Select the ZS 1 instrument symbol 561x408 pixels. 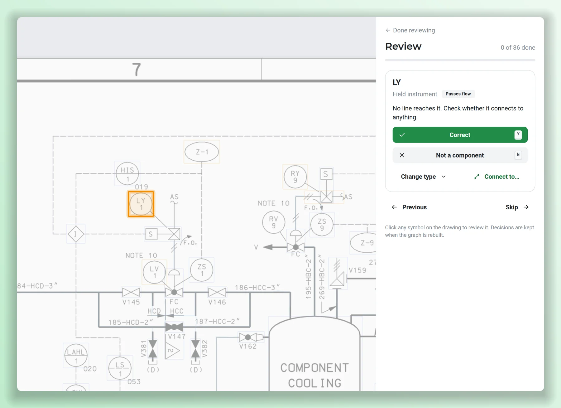point(202,270)
